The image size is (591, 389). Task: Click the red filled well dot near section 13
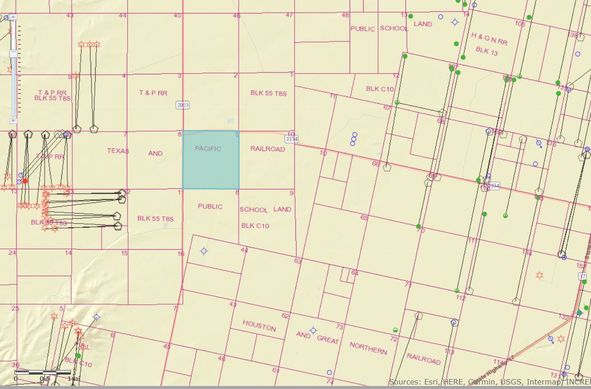click(x=25, y=181)
